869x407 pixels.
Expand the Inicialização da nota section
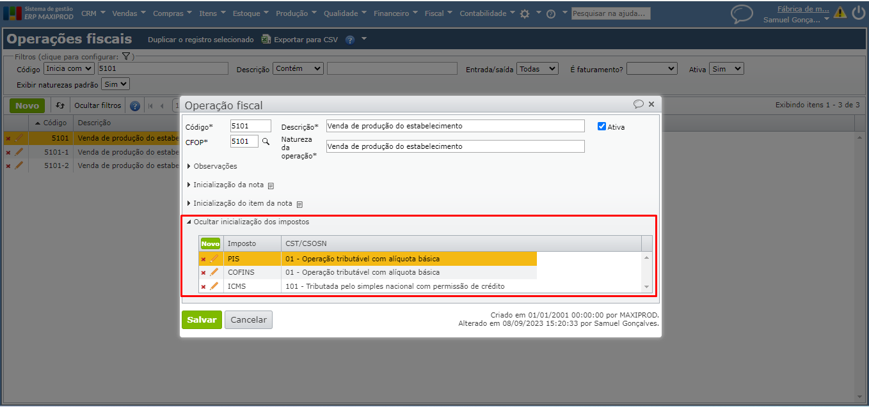click(x=225, y=185)
